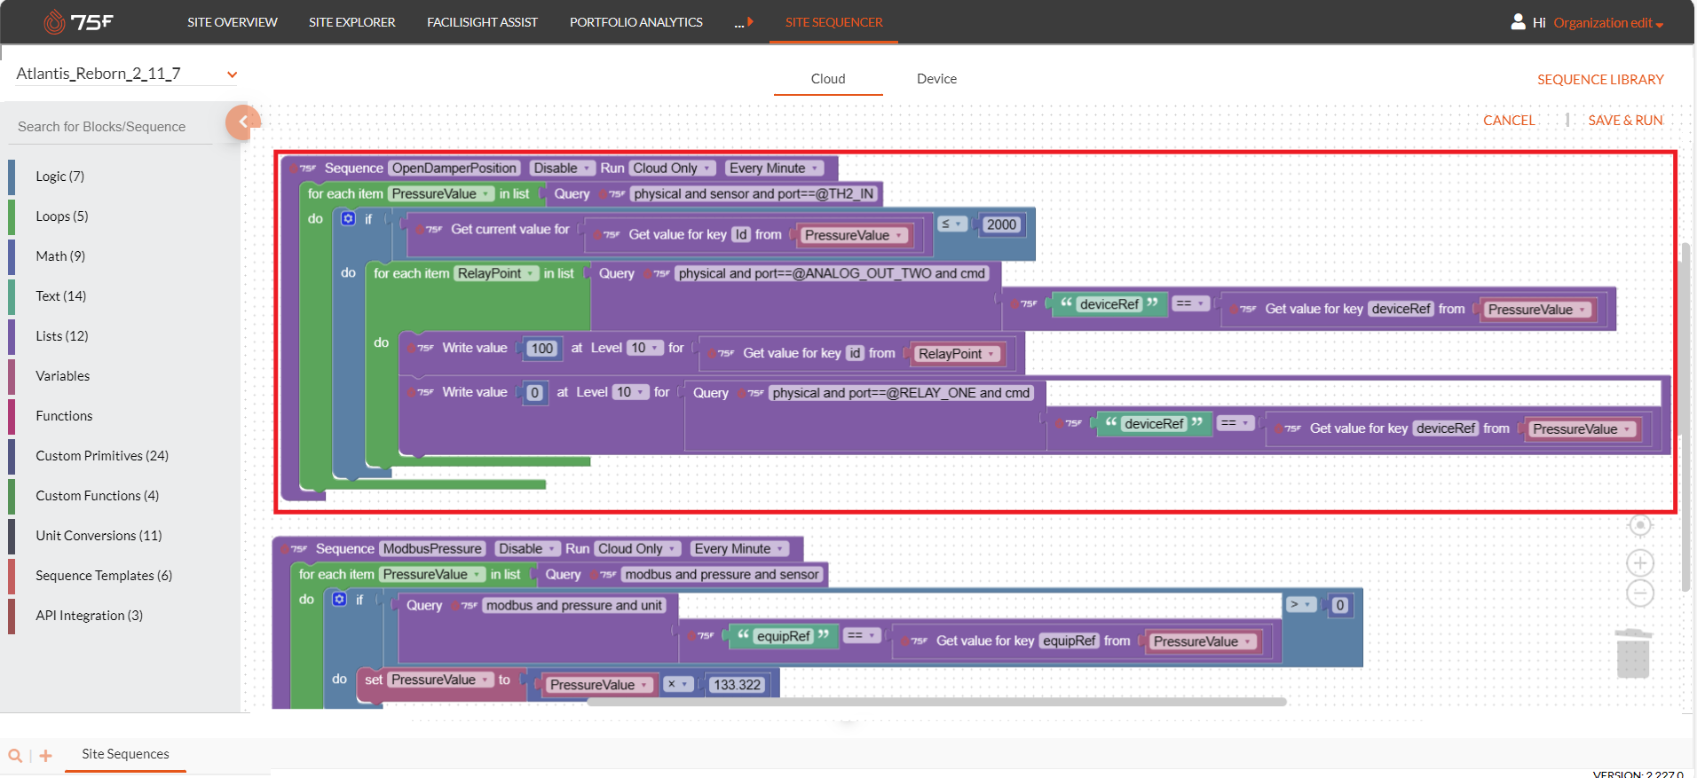This screenshot has height=778, width=1697.
Task: Edit the query text containing @RELAY_ONE
Action: (901, 393)
